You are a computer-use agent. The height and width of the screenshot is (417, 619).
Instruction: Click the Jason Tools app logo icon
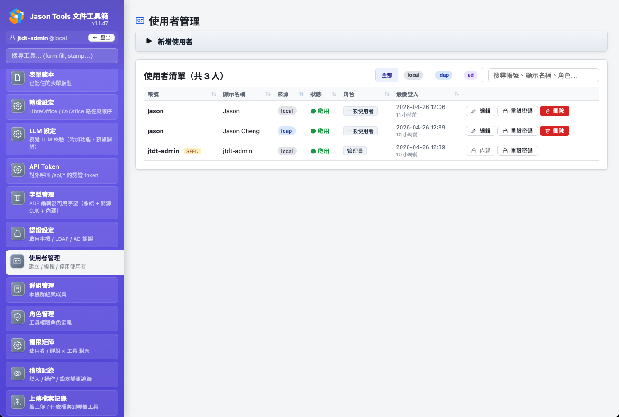coord(17,17)
